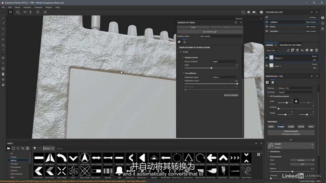This screenshot has width=326, height=183.
Task: Open Cabinet Main shader dropdown
Action: (311, 22)
